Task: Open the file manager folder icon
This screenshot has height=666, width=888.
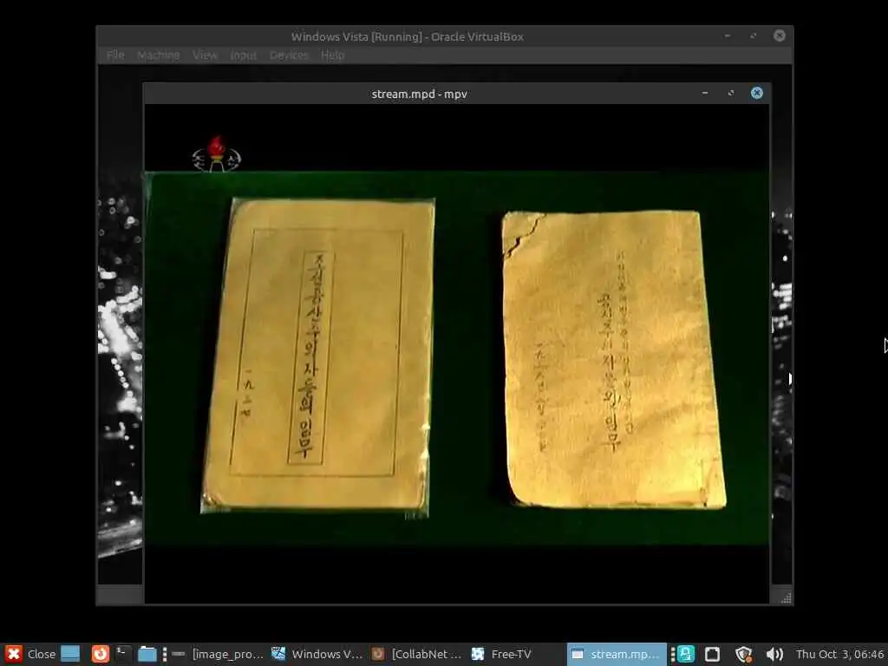Action: [x=147, y=654]
